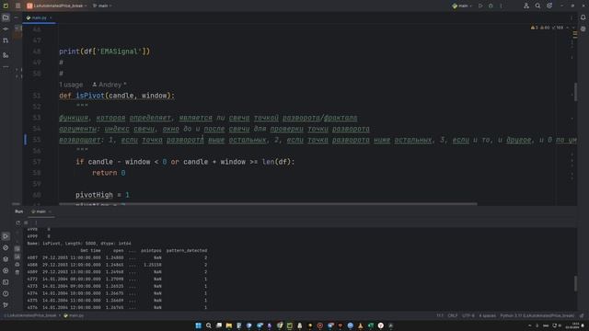This screenshot has height=331, width=589.
Task: Open Run tool window from left bar
Action: point(6,236)
